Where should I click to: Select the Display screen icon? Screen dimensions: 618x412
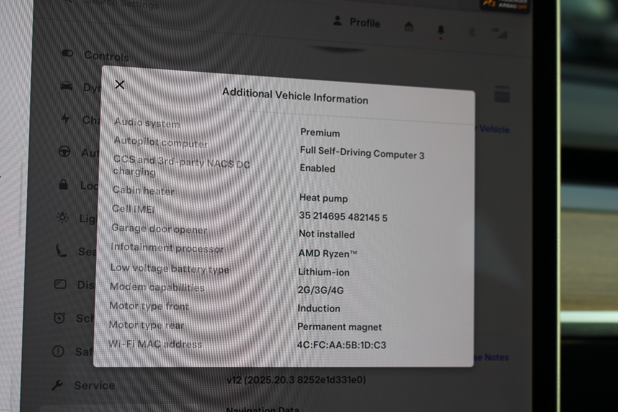[x=60, y=284]
